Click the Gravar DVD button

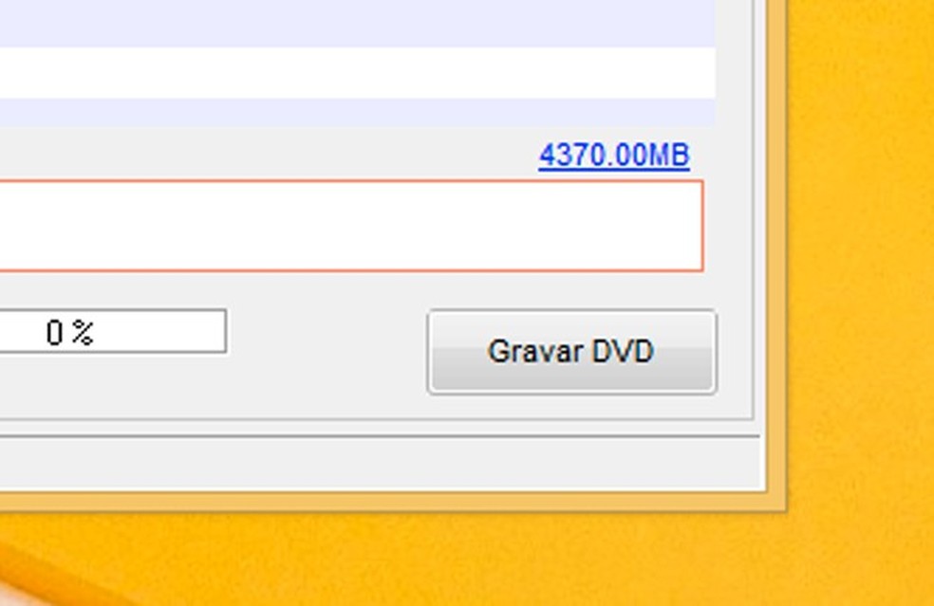click(x=571, y=351)
